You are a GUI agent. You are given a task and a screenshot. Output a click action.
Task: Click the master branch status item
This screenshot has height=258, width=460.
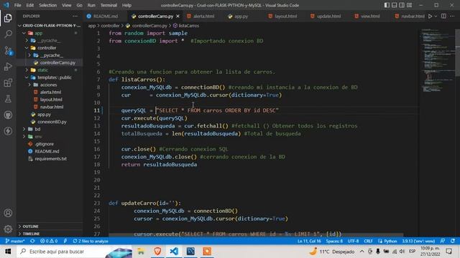click(x=15, y=241)
